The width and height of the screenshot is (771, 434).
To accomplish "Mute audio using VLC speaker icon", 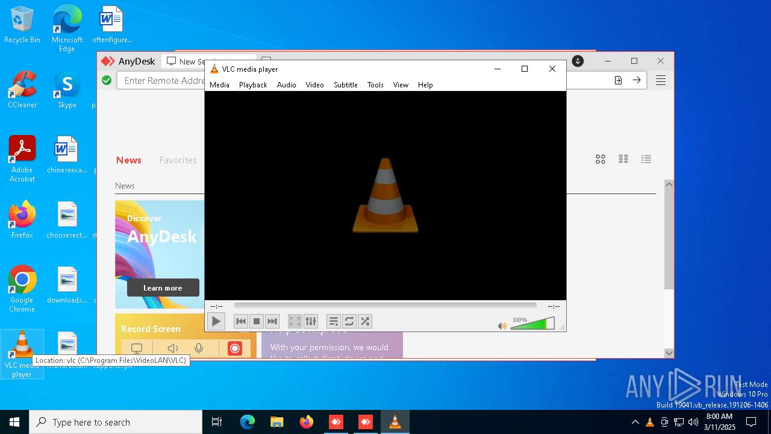I will click(x=502, y=325).
